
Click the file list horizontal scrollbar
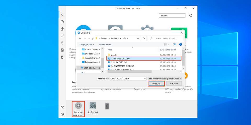click(129, 71)
